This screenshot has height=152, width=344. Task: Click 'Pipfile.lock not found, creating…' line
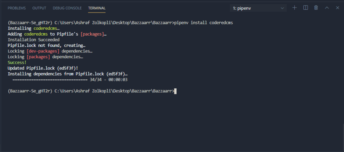coord(47,46)
